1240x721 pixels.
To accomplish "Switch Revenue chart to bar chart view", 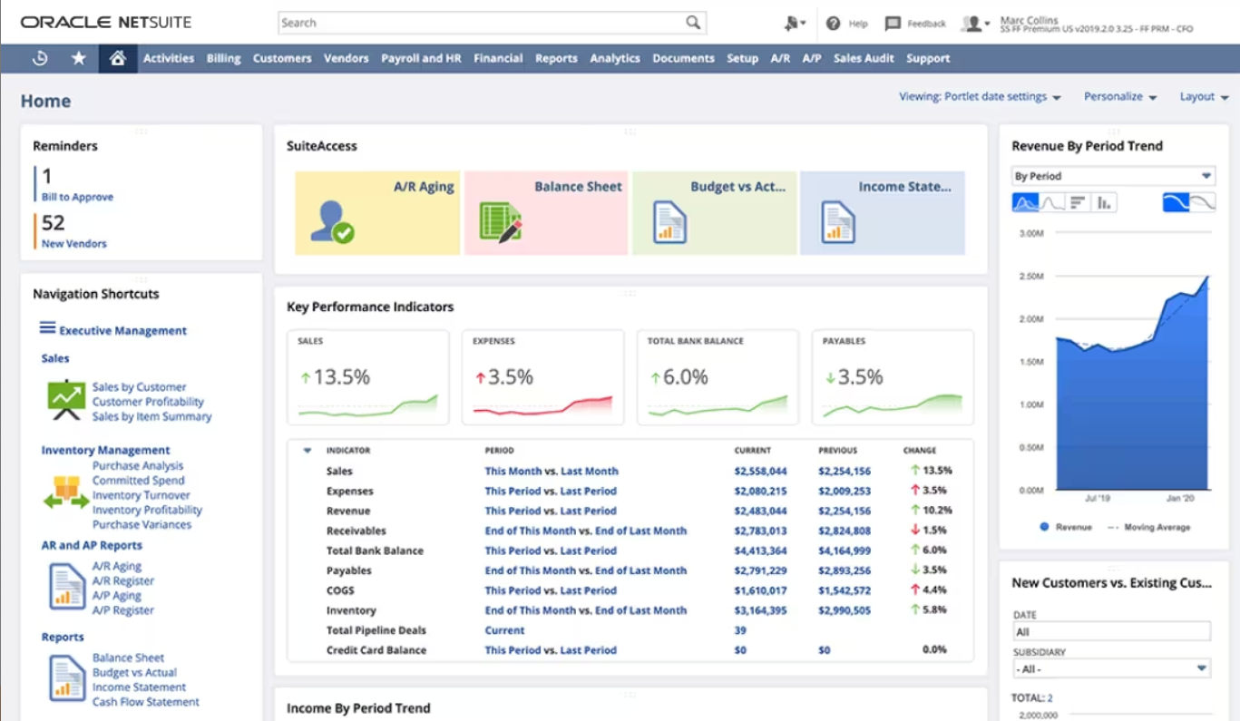I will (x=1077, y=202).
